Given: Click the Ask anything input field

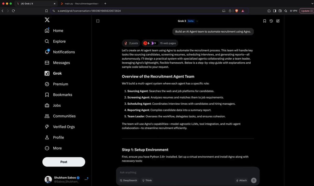Looking at the screenshot, I should 188,172.
